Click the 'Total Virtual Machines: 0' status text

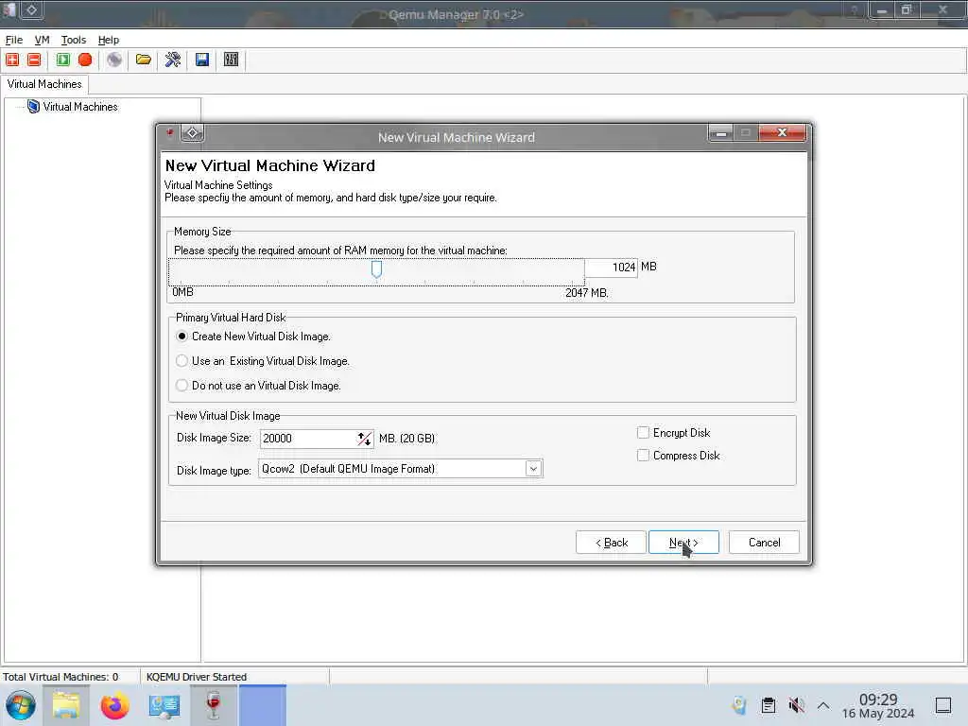pyautogui.click(x=60, y=677)
